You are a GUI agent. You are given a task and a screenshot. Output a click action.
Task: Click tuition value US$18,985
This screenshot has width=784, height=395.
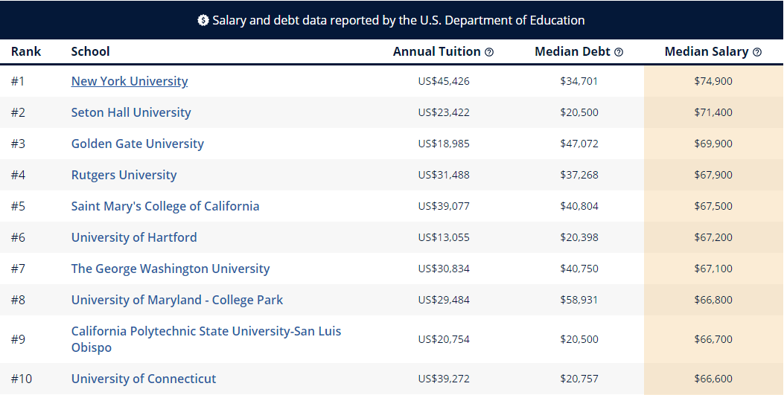444,144
